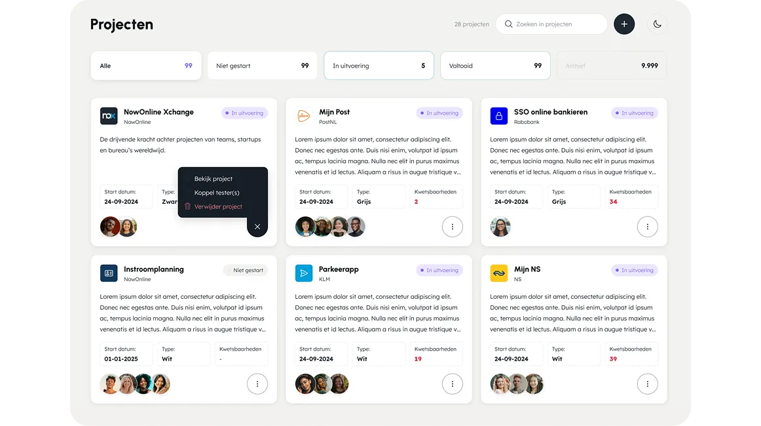Open options menu on the Mijn NS card
The image size is (761, 426).
(x=648, y=384)
